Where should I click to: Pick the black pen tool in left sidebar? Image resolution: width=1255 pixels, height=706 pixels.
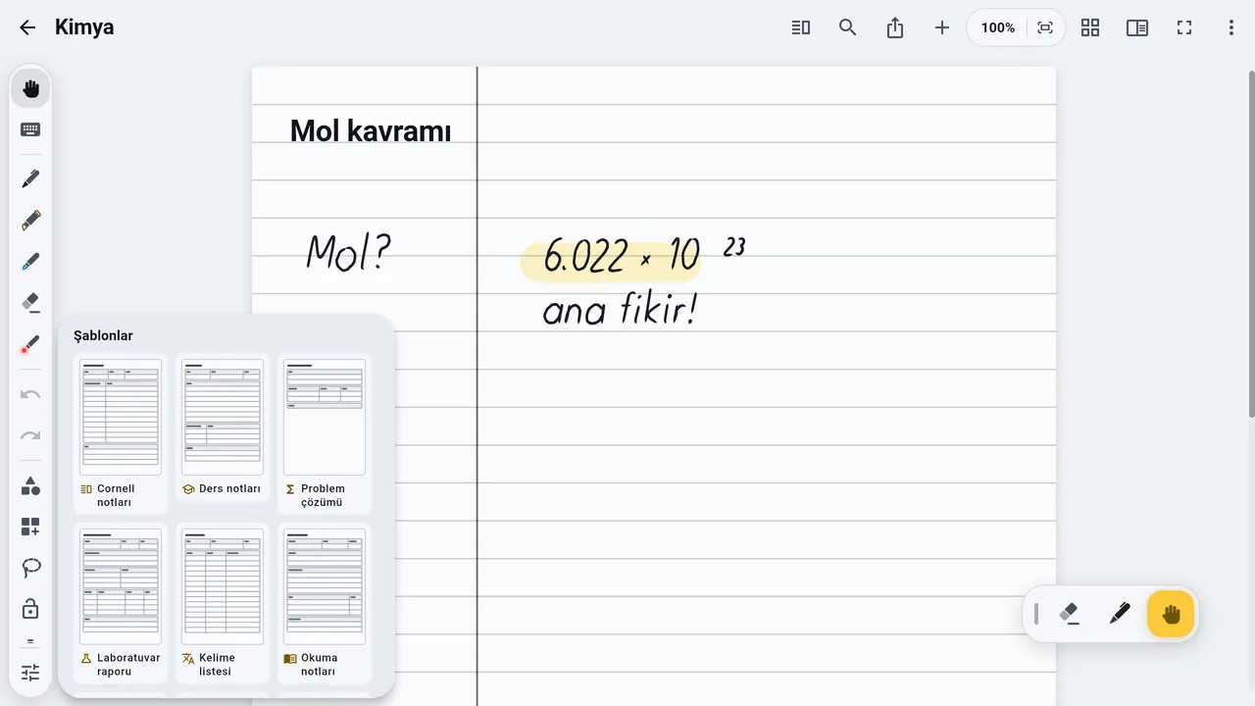pos(30,179)
